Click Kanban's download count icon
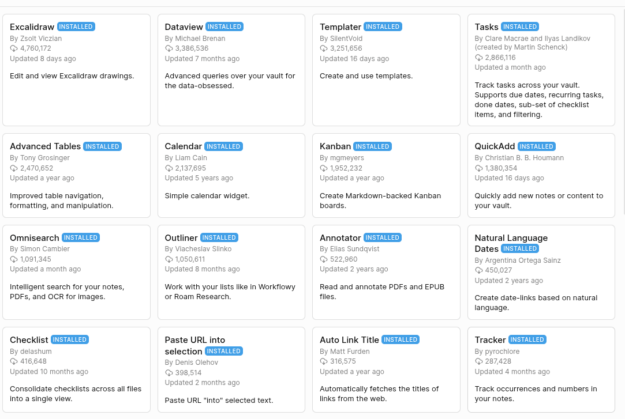Viewport: 625px width, 419px height. pyautogui.click(x=324, y=168)
